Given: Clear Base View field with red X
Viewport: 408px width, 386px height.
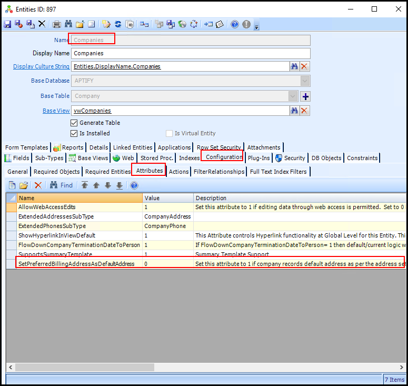Looking at the screenshot, I should [304, 111].
